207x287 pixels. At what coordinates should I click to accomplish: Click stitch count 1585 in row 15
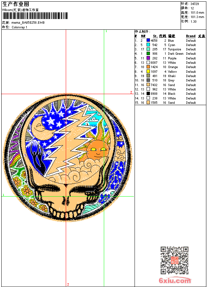pyautogui.click(x=154, y=103)
